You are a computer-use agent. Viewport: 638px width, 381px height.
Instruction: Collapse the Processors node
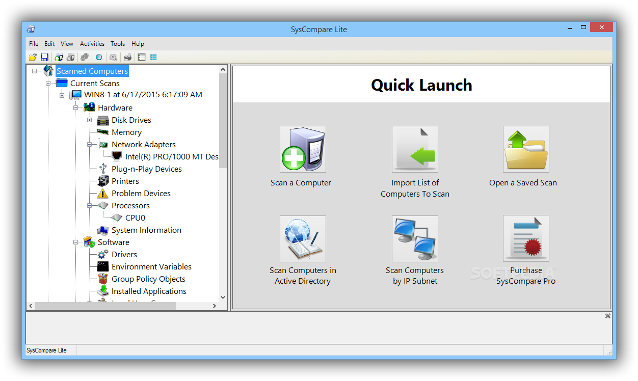pos(90,206)
